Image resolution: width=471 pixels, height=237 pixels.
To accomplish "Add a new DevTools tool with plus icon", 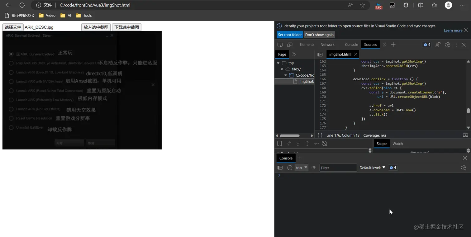I will pyautogui.click(x=393, y=45).
